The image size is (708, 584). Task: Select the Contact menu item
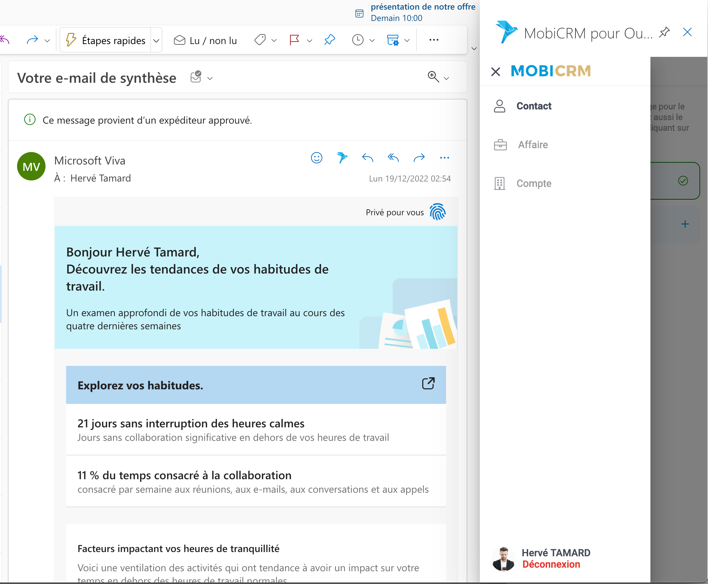(533, 106)
